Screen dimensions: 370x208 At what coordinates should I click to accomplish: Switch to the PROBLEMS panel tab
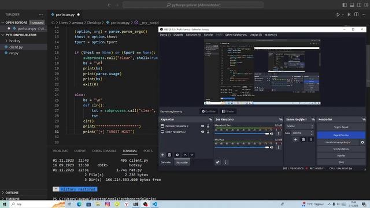click(60, 151)
